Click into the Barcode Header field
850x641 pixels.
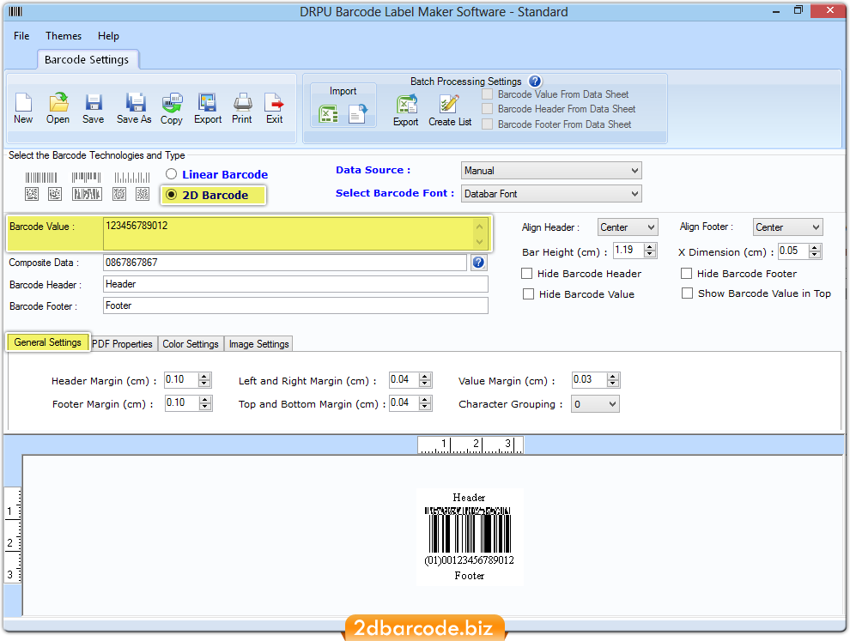coord(295,284)
